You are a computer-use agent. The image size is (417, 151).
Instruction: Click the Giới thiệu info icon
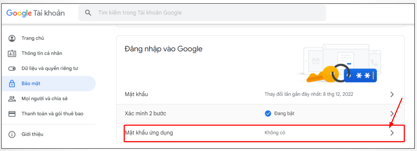coord(12,134)
